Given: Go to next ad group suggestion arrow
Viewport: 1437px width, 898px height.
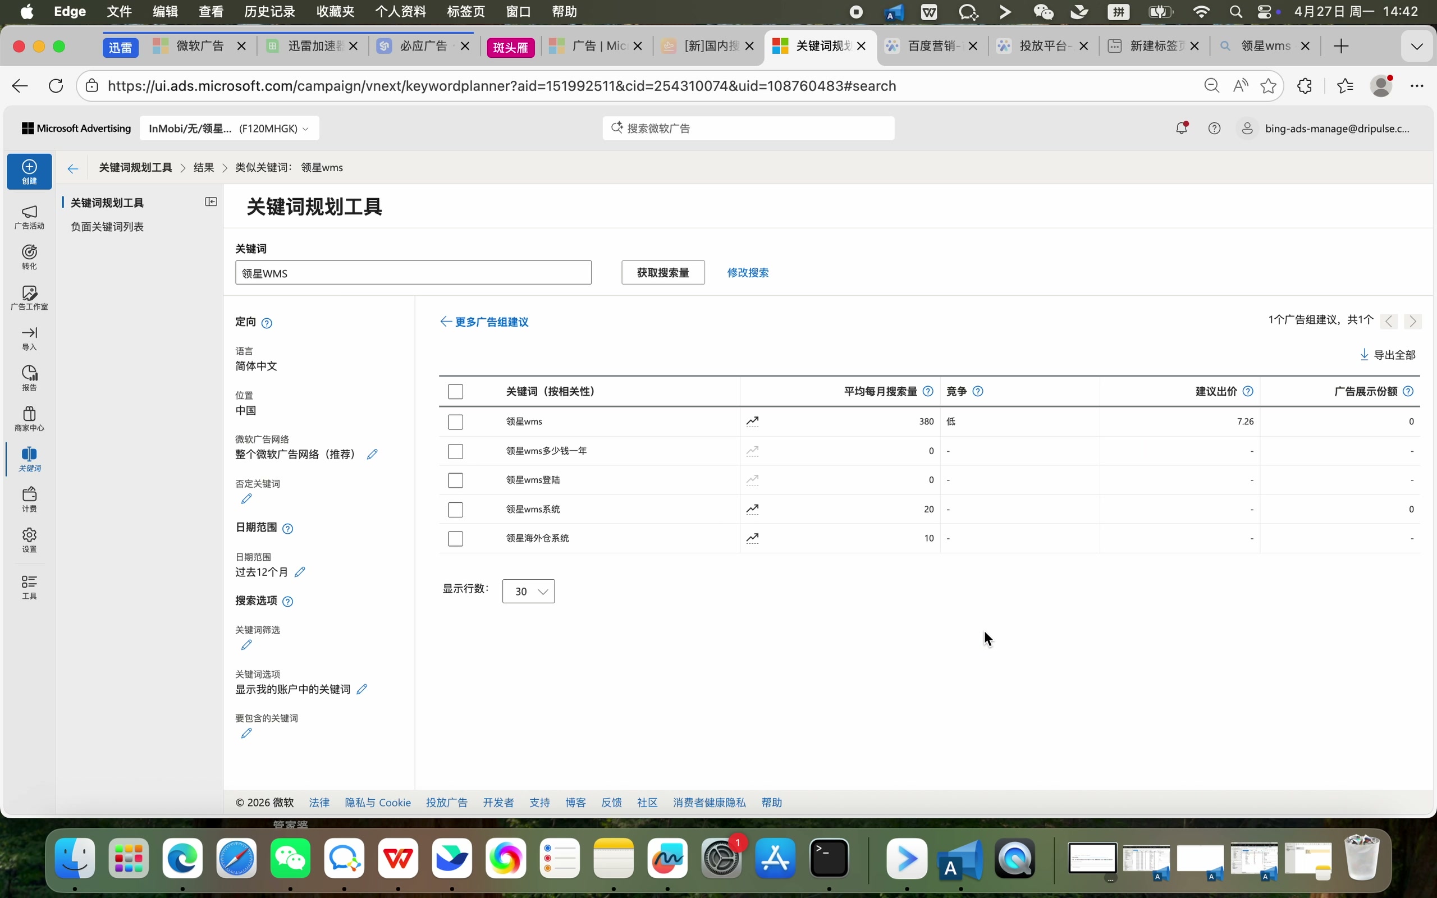Looking at the screenshot, I should coord(1413,321).
